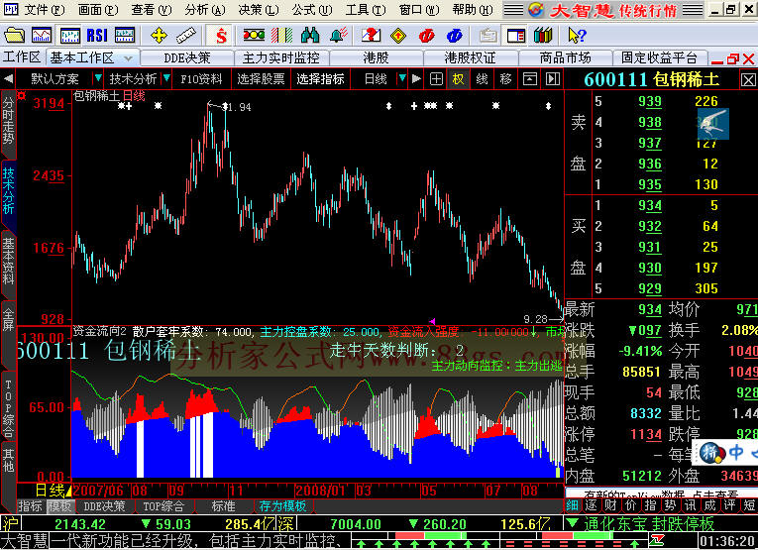Click the alarm bell alert icon
Viewport: 758px width, 550px height.
339,36
